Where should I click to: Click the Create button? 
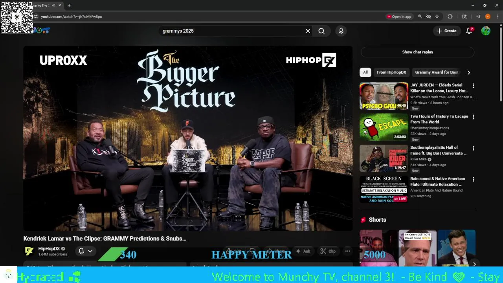pyautogui.click(x=447, y=31)
